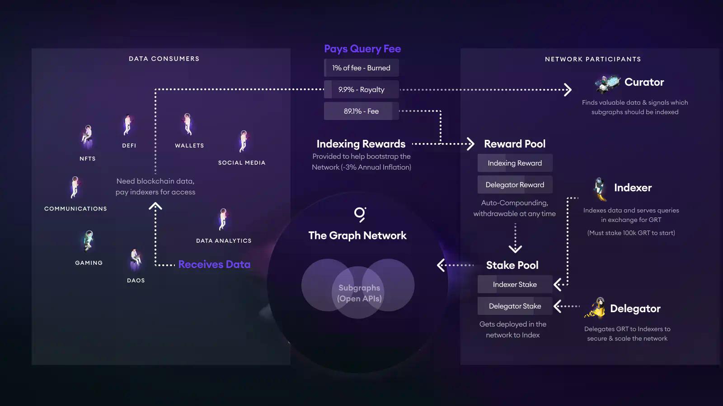Select the Delegator Stake box
This screenshot has height=406, width=723.
point(515,306)
